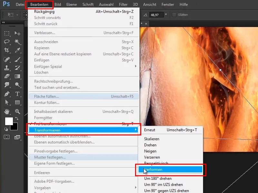
Task: Swap foreground and background colors
Action: [17, 118]
